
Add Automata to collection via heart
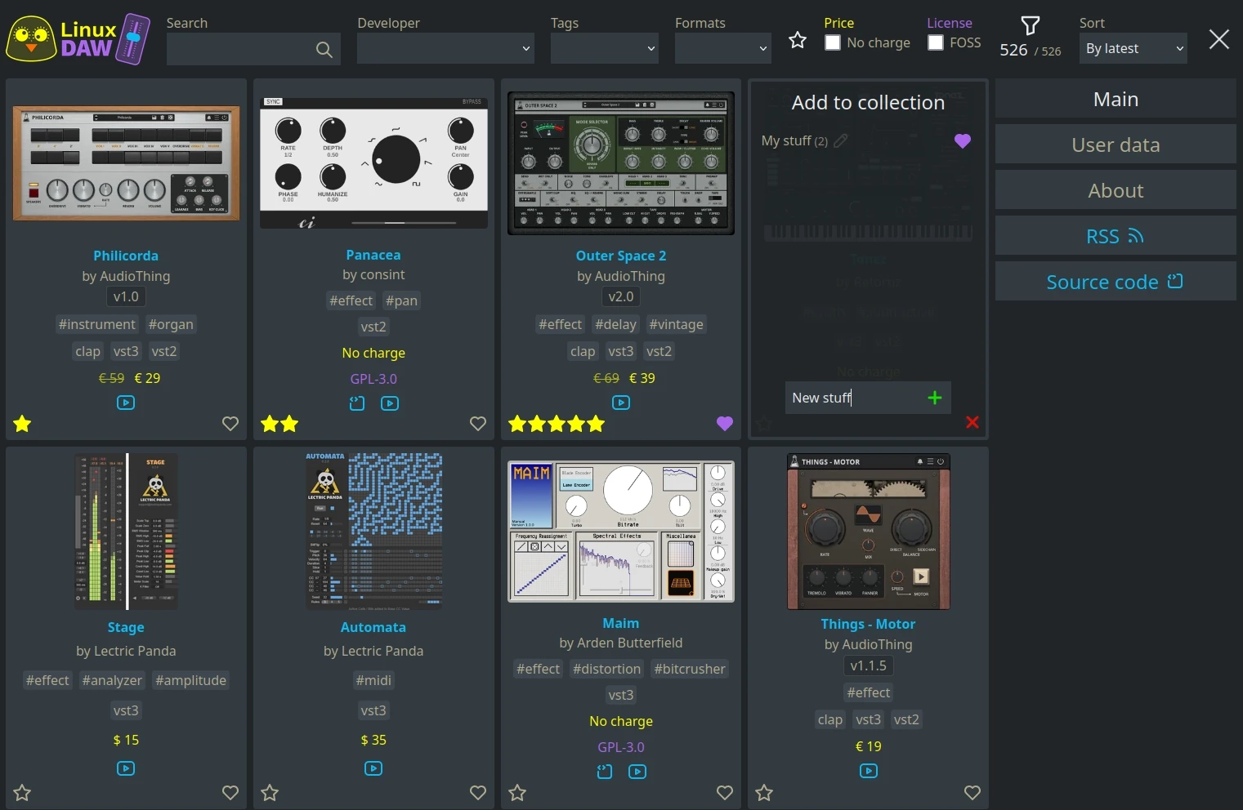478,793
